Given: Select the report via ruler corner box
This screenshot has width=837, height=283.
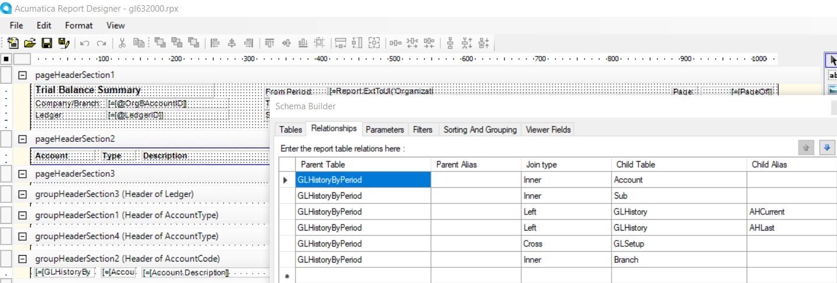Looking at the screenshot, I should [x=6, y=59].
